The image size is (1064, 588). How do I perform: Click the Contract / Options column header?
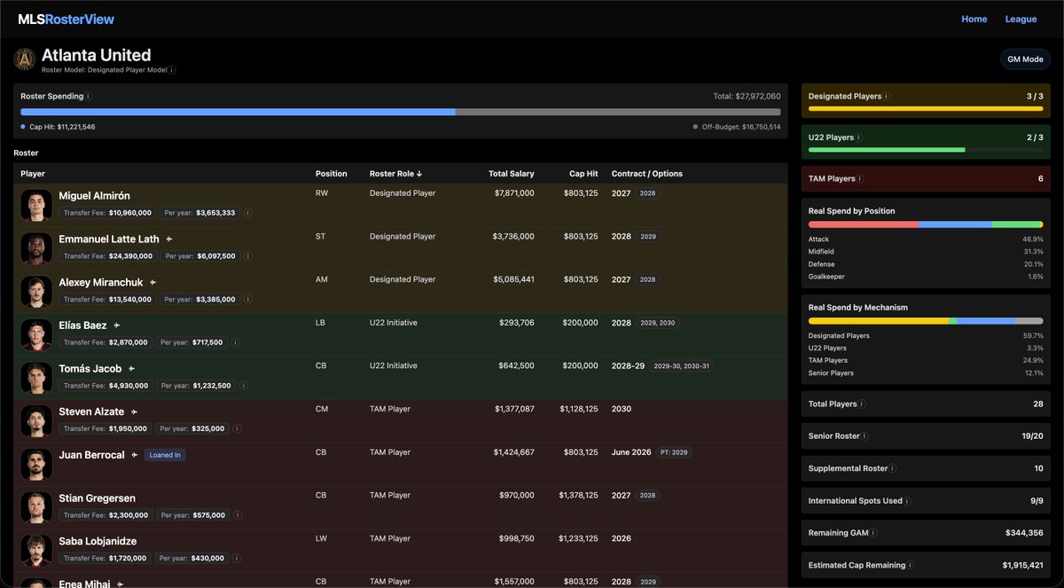(x=647, y=174)
